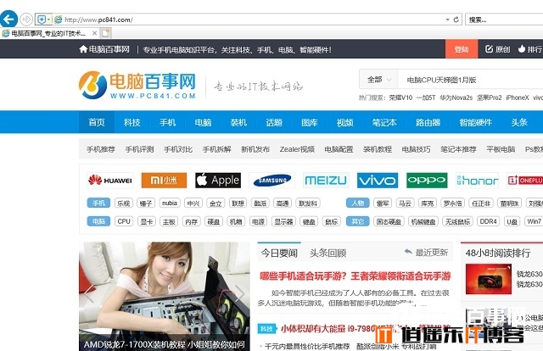Open 电脑配置 sub-navigation link

click(339, 149)
